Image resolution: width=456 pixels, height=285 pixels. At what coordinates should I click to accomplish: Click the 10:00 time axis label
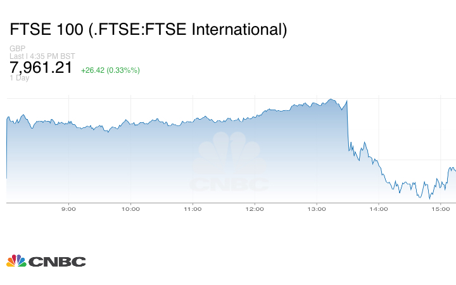click(x=130, y=208)
